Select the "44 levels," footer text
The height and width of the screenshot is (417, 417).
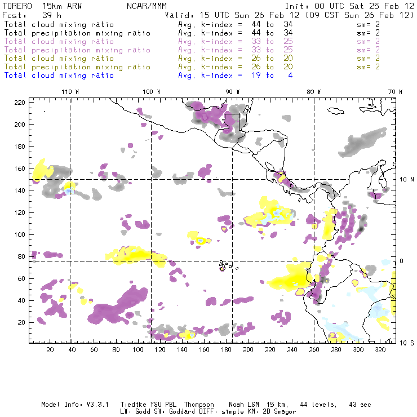[x=318, y=405]
